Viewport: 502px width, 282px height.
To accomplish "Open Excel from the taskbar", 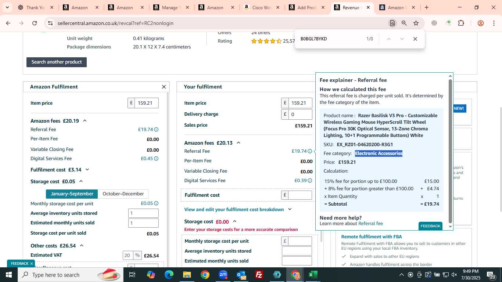I will 313,275.
